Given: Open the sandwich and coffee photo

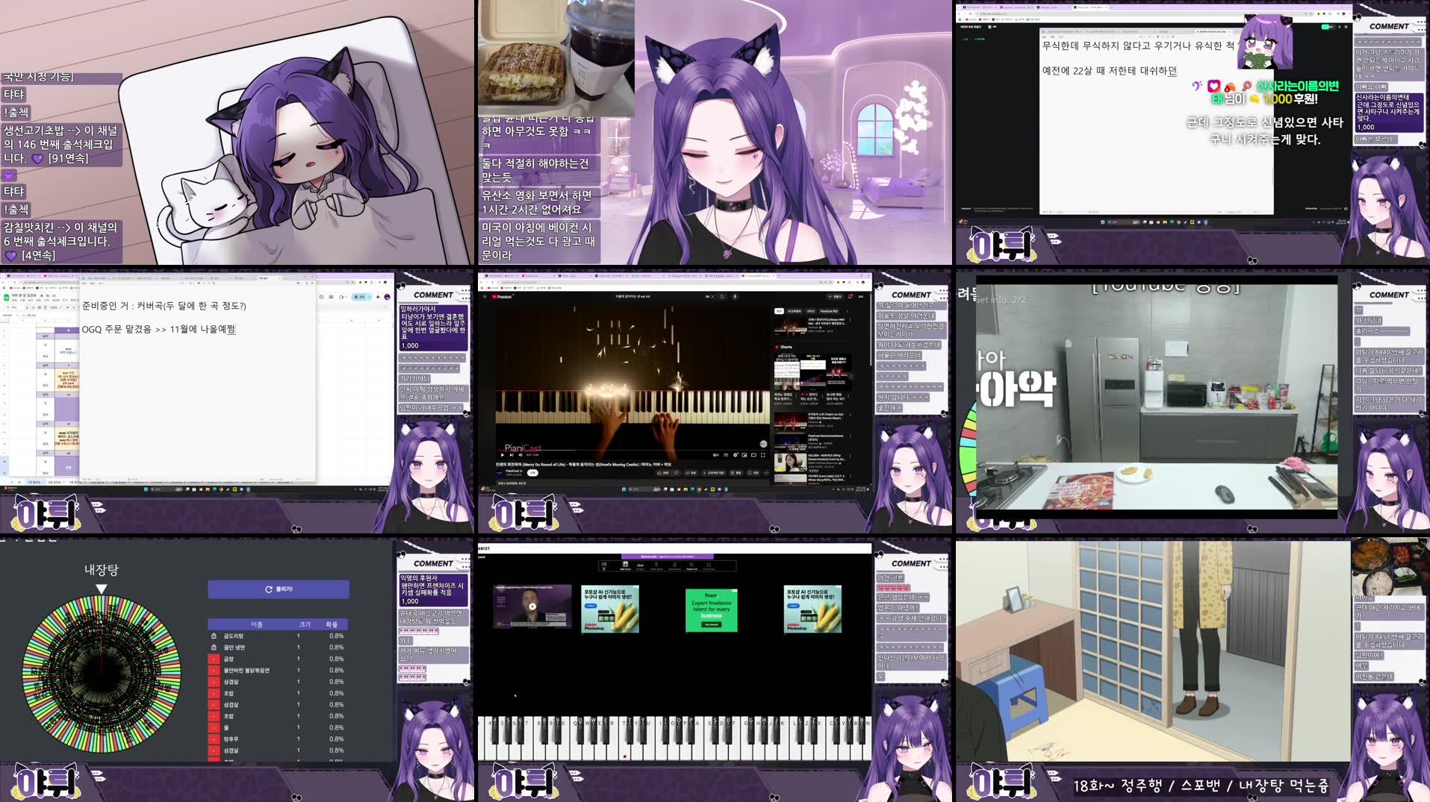Looking at the screenshot, I should (x=556, y=57).
